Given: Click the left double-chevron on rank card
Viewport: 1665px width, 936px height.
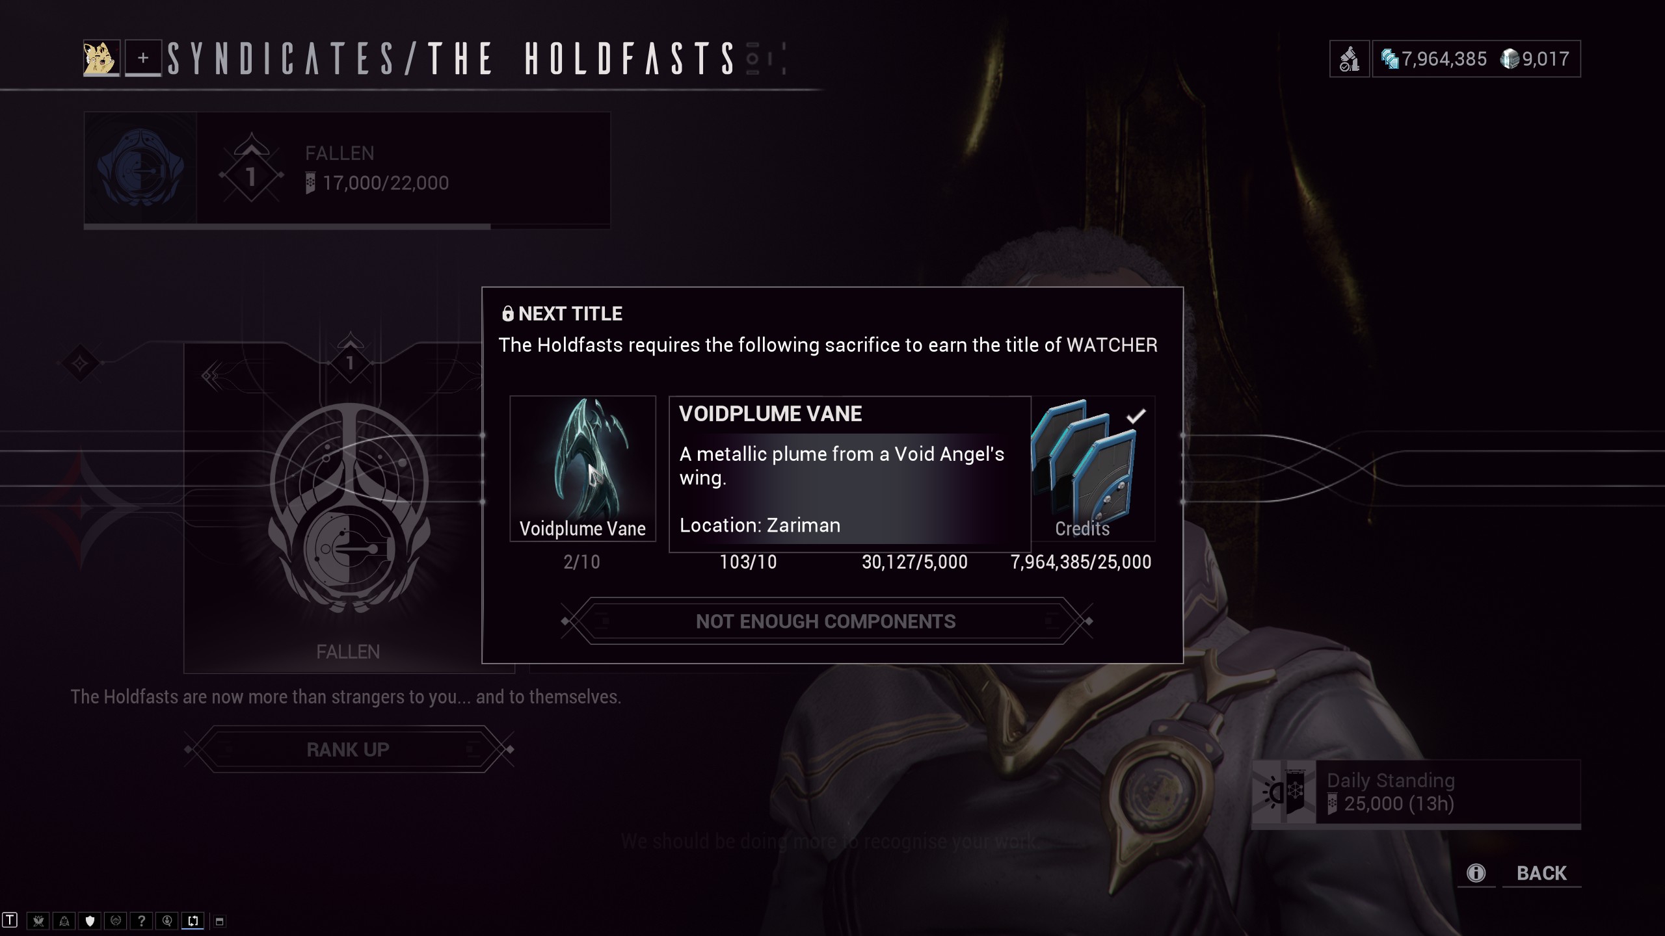Looking at the screenshot, I should point(211,375).
